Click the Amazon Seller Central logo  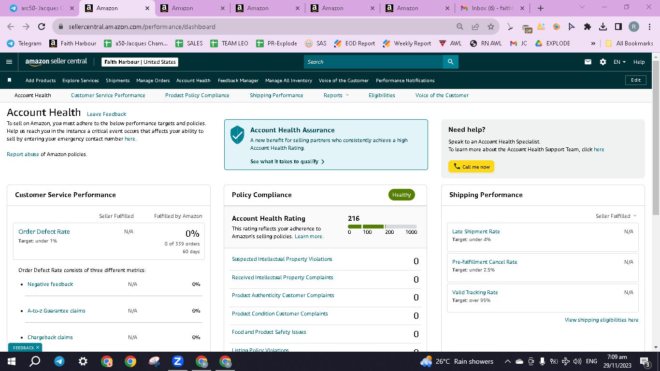click(x=56, y=61)
